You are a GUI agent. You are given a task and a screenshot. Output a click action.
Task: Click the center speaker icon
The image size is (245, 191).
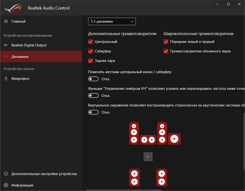(x=148, y=140)
